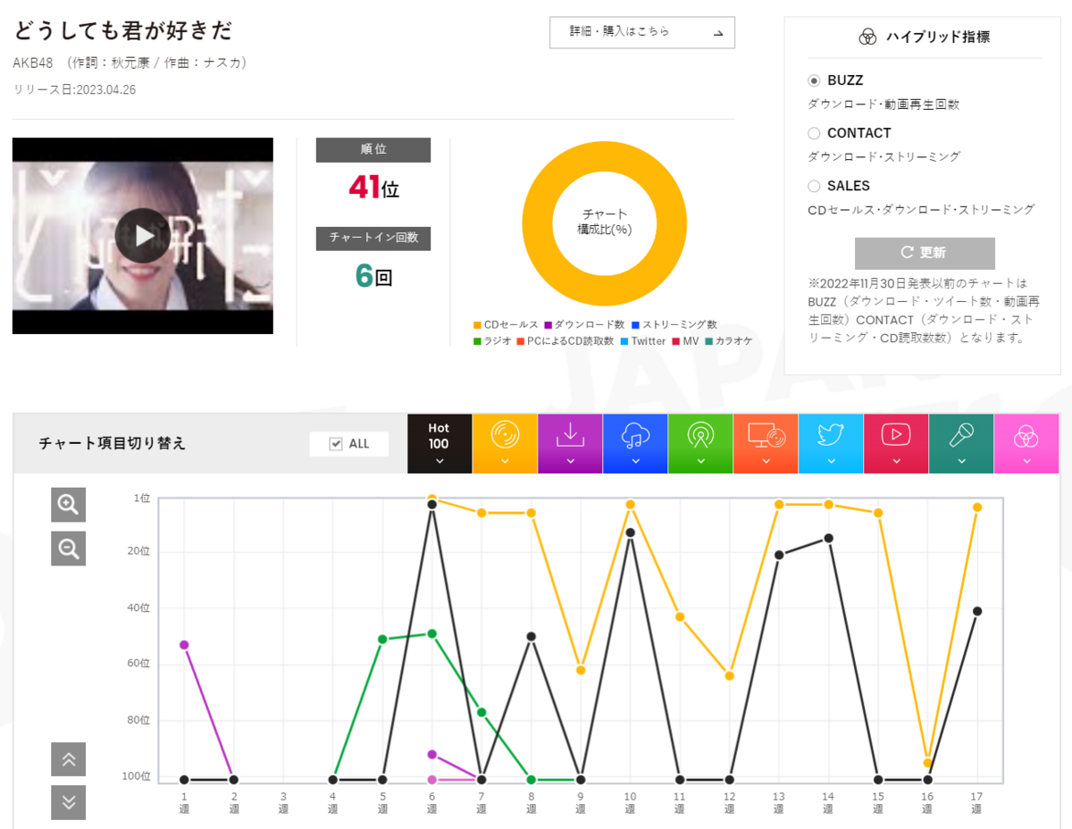Click the song title どうしても君が好きだ
This screenshot has width=1072, height=829.
click(x=122, y=30)
